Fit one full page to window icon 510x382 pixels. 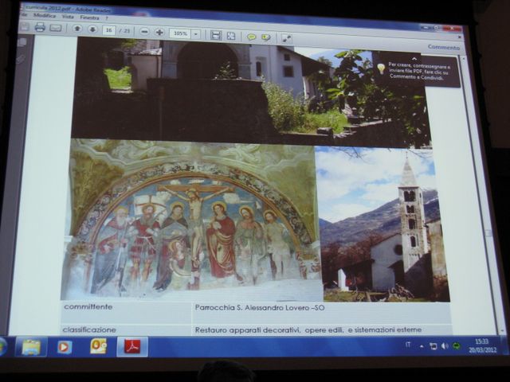pyautogui.click(x=231, y=36)
